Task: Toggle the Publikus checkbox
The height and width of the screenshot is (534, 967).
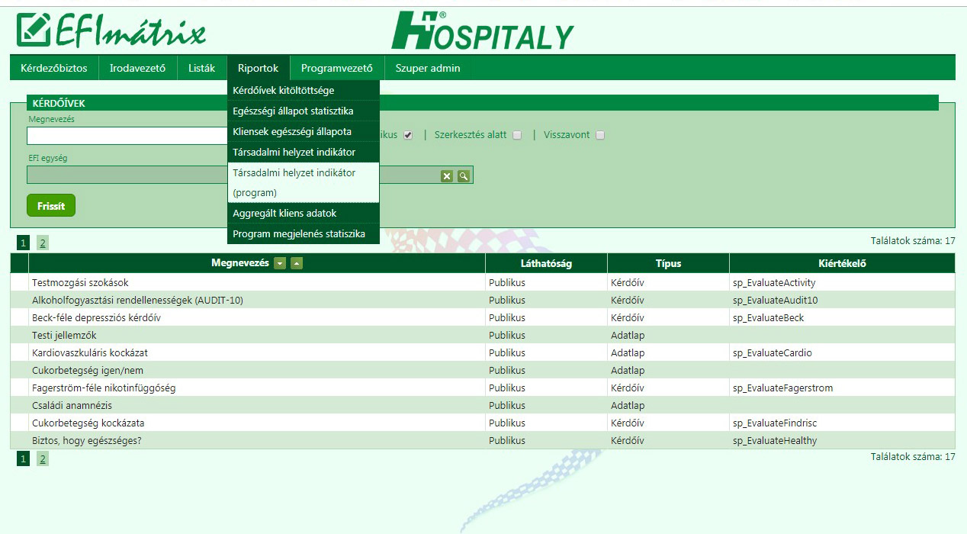Action: [408, 135]
